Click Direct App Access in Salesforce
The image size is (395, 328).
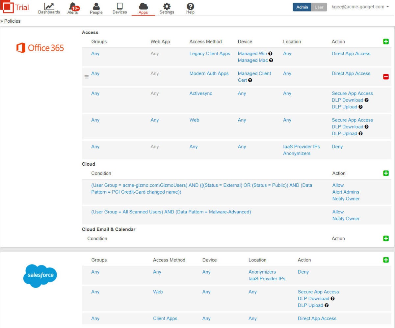tap(317, 318)
